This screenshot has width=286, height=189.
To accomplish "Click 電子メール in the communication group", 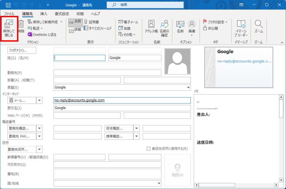I will pos(128,22).
